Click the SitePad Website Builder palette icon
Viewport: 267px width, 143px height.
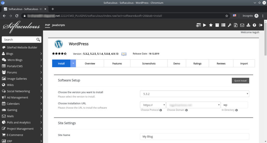4,47
